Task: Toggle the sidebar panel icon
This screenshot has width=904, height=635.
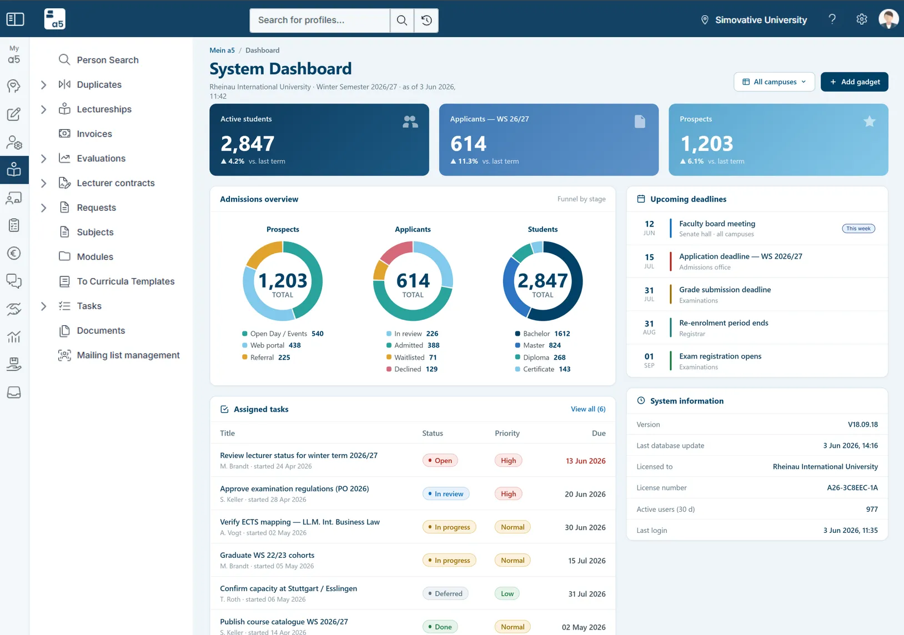Action: (15, 19)
